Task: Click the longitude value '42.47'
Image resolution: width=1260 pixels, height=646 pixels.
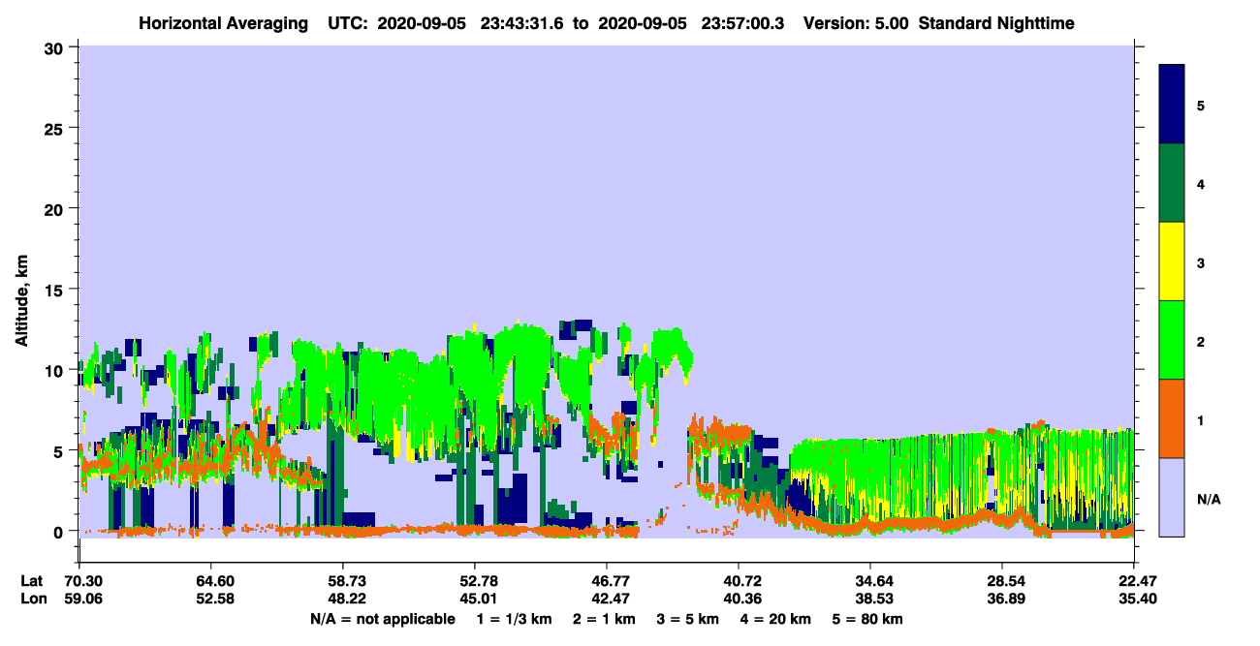Action: (x=607, y=599)
